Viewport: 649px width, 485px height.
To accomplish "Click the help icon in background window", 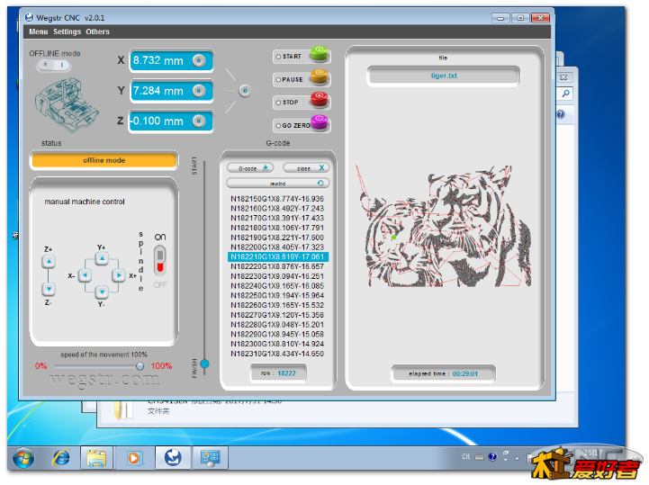I will coord(561,114).
